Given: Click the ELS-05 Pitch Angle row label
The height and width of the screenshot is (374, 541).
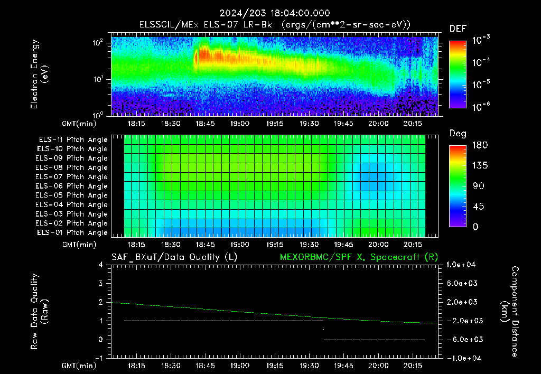Looking at the screenshot, I should click(71, 195).
